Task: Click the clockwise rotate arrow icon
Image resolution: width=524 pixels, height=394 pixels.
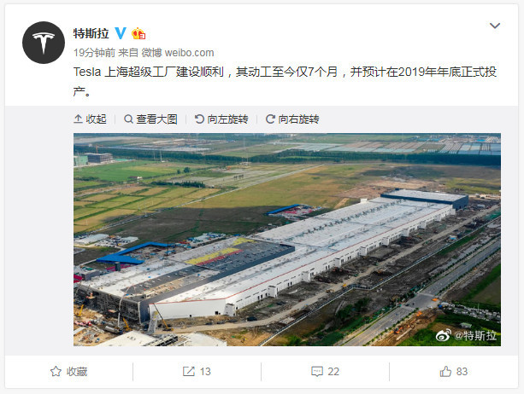Action: pos(270,119)
